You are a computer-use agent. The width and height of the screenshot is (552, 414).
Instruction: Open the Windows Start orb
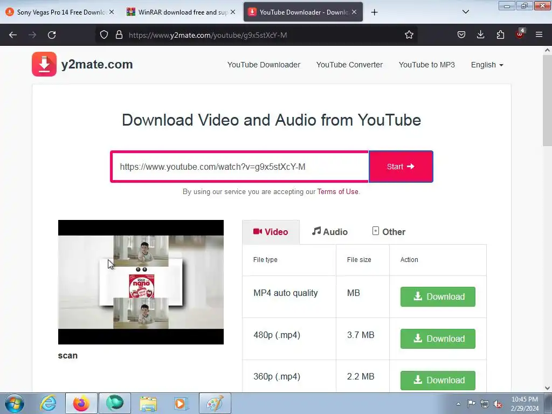15,403
